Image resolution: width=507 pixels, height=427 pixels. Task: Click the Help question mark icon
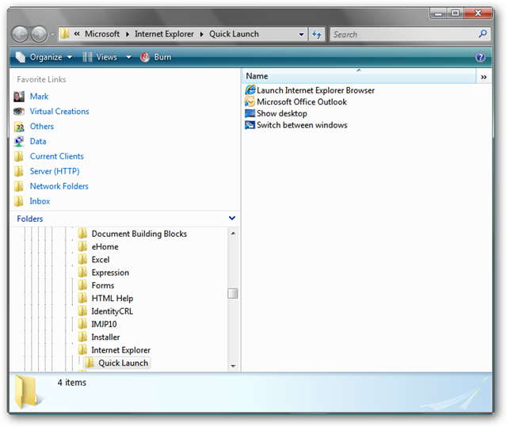click(x=480, y=57)
